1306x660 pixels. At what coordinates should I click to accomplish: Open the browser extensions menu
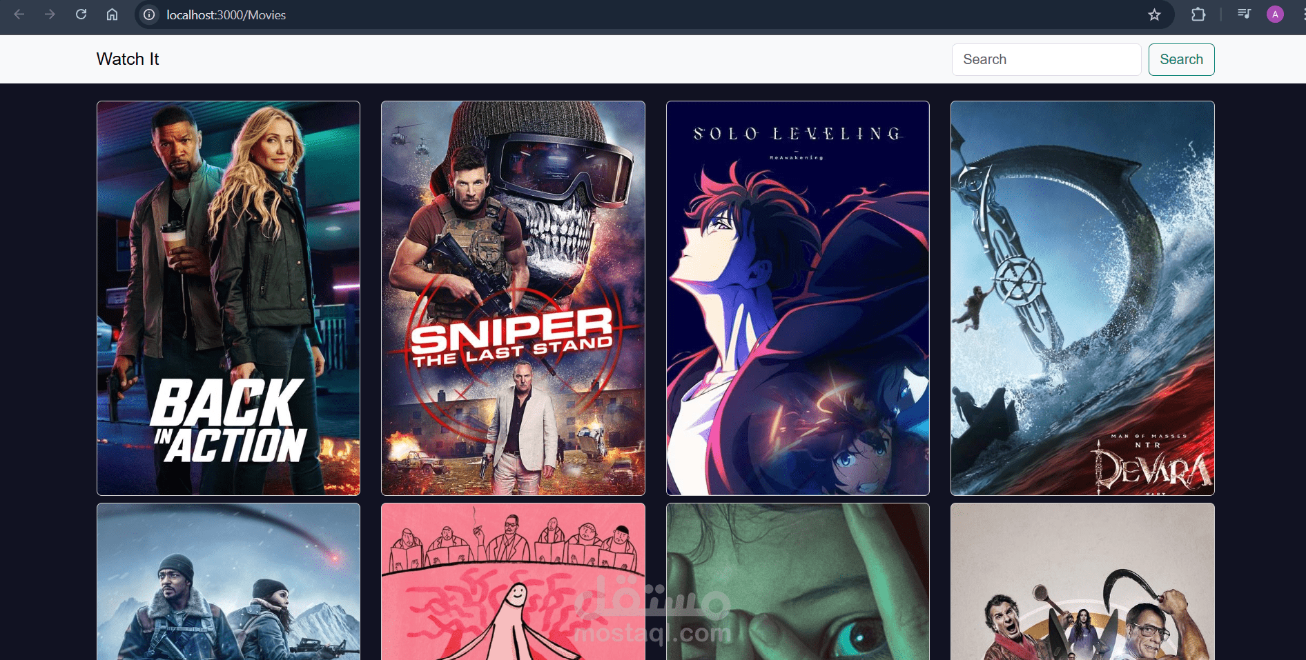(1199, 14)
